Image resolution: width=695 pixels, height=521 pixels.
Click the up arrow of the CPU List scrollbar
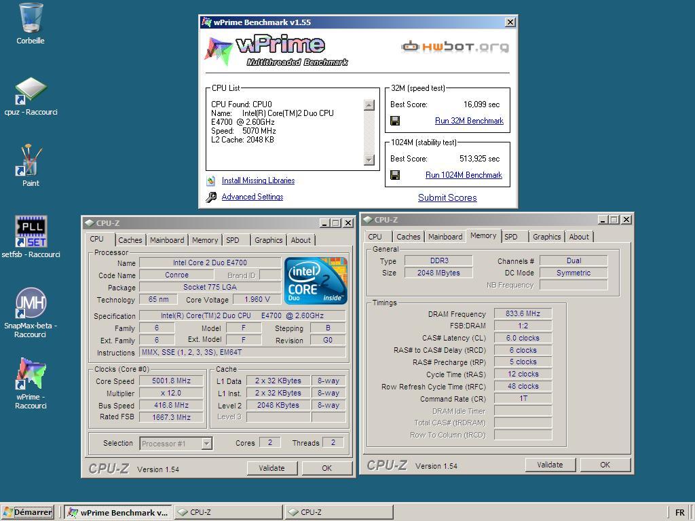click(369, 105)
